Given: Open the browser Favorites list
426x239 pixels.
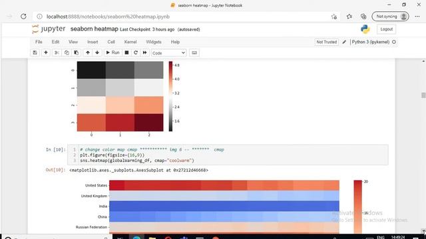Looking at the screenshot, I should (349, 17).
